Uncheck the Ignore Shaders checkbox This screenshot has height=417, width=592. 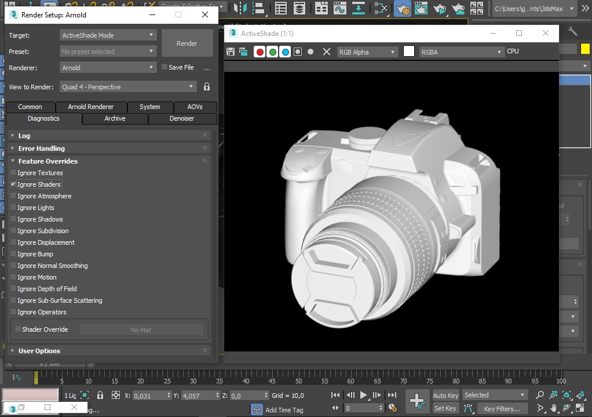click(13, 184)
